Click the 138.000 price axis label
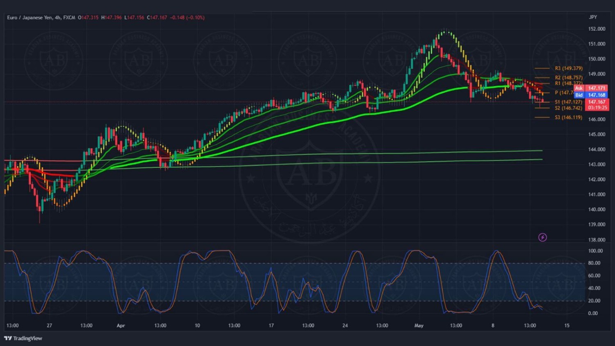This screenshot has height=346, width=615. pyautogui.click(x=597, y=240)
